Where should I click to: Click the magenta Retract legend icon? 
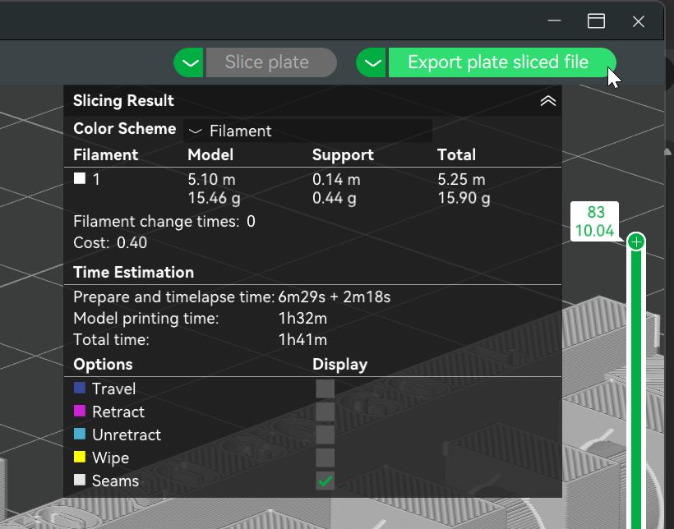pos(78,412)
